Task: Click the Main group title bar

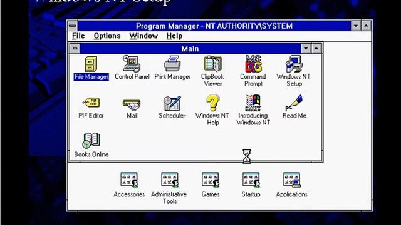Action: [x=190, y=49]
